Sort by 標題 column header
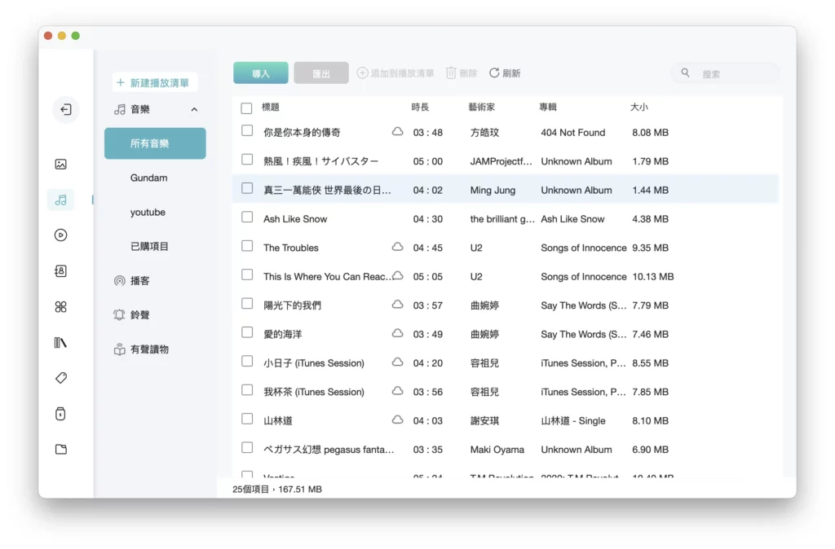The height and width of the screenshot is (549, 835). pyautogui.click(x=271, y=107)
